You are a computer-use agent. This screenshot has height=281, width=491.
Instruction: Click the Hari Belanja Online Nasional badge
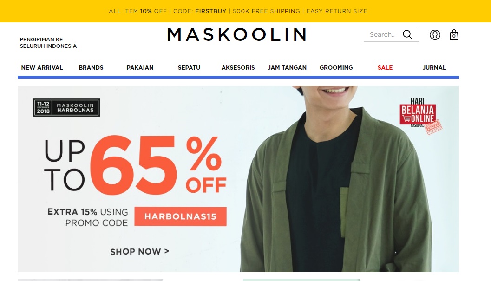[420, 116]
